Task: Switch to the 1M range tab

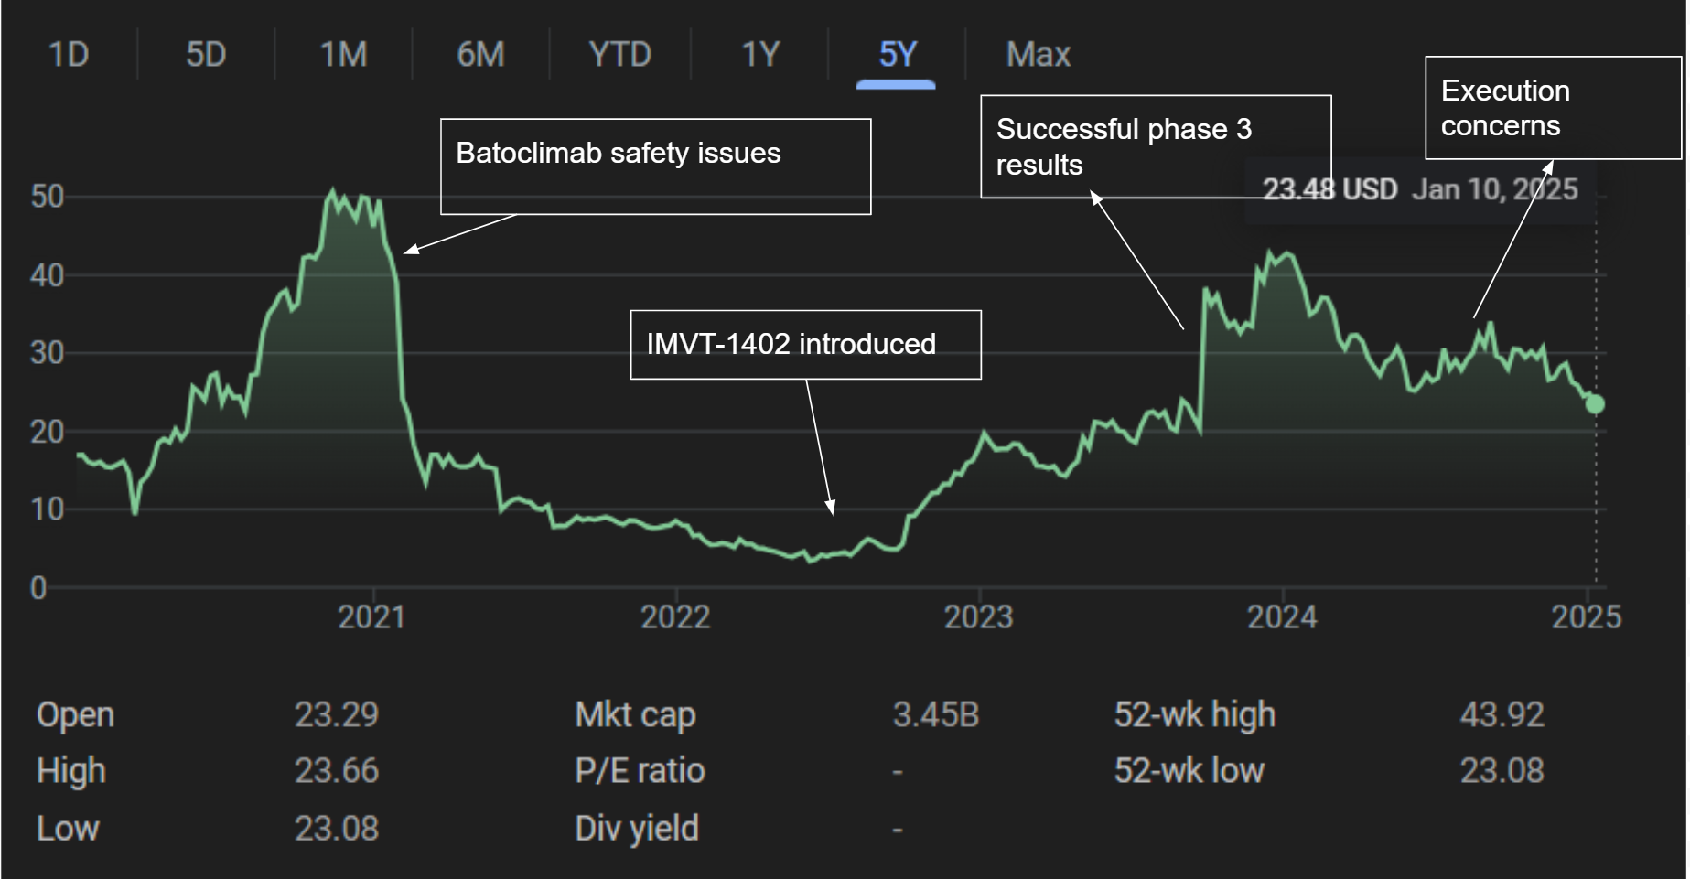Action: click(x=343, y=54)
